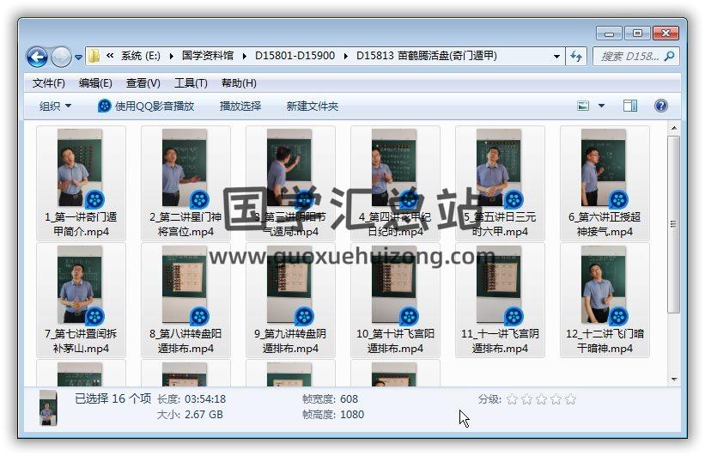Select D15801-D15900 breadcrumb folder

click(x=295, y=56)
